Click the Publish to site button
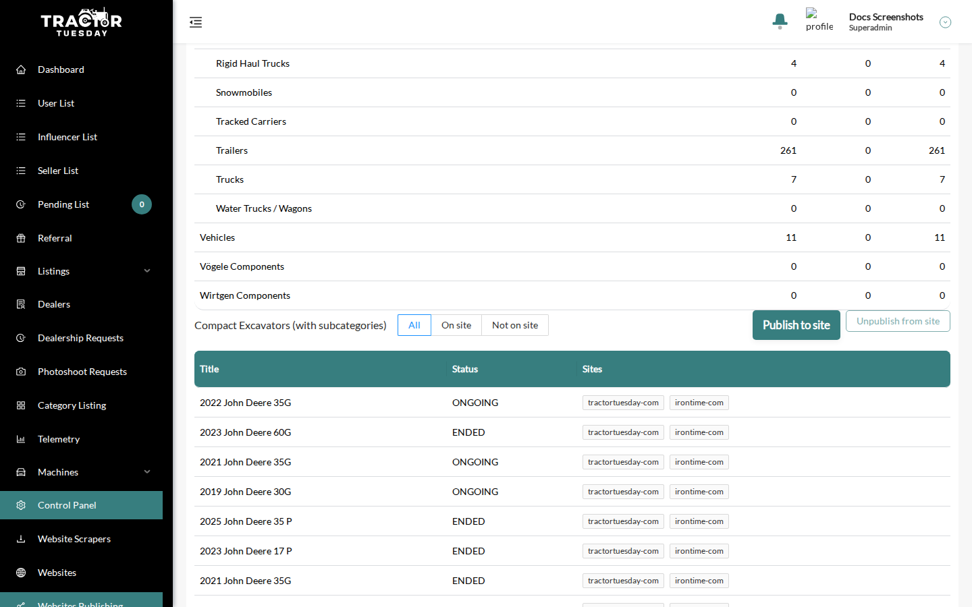Screen dimensions: 972x607 tap(796, 325)
